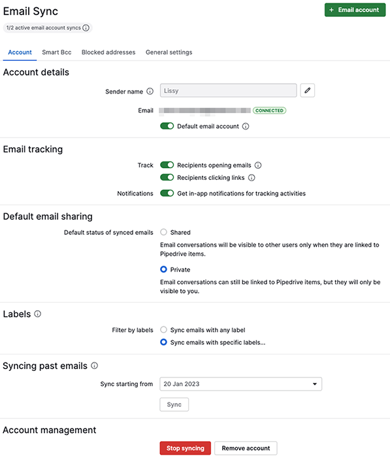This screenshot has height=458, width=390.
Task: Click the green Email account button
Action: point(355,10)
